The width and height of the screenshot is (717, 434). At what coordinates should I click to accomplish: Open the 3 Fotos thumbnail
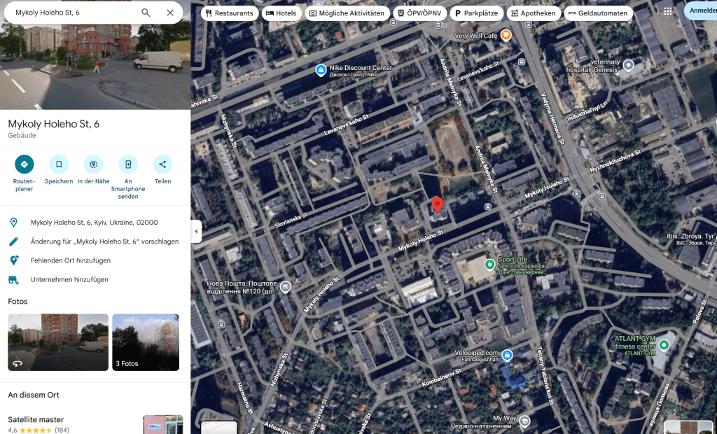[146, 342]
